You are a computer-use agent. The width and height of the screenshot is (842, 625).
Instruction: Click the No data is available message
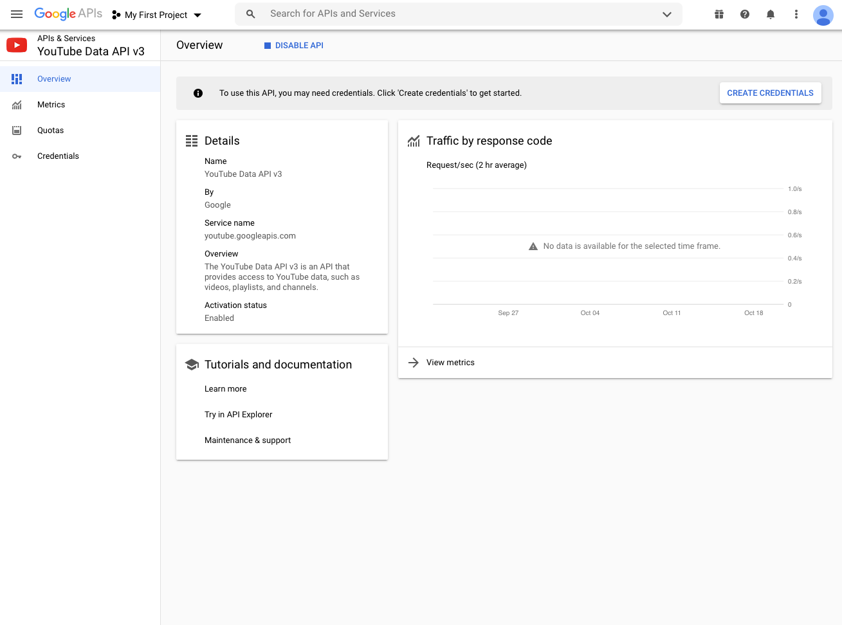click(632, 246)
